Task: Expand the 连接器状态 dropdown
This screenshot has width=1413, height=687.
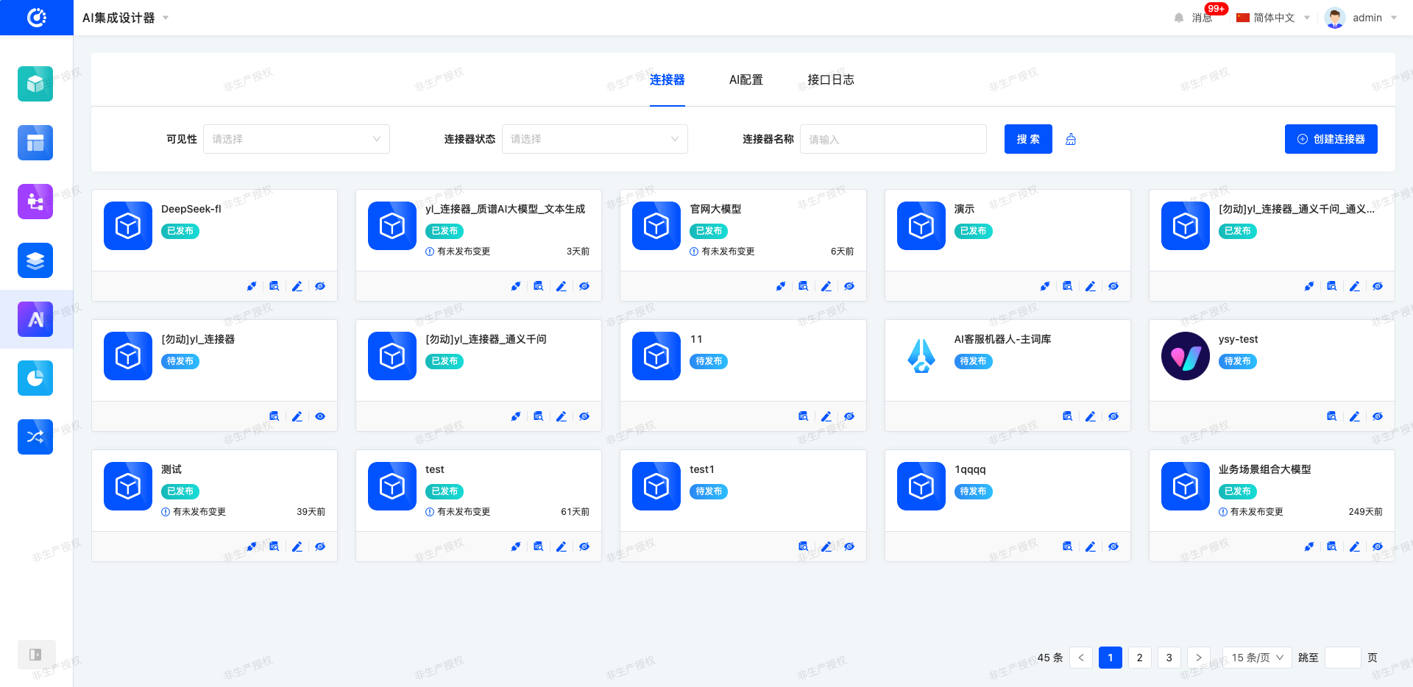Action: pyautogui.click(x=595, y=139)
